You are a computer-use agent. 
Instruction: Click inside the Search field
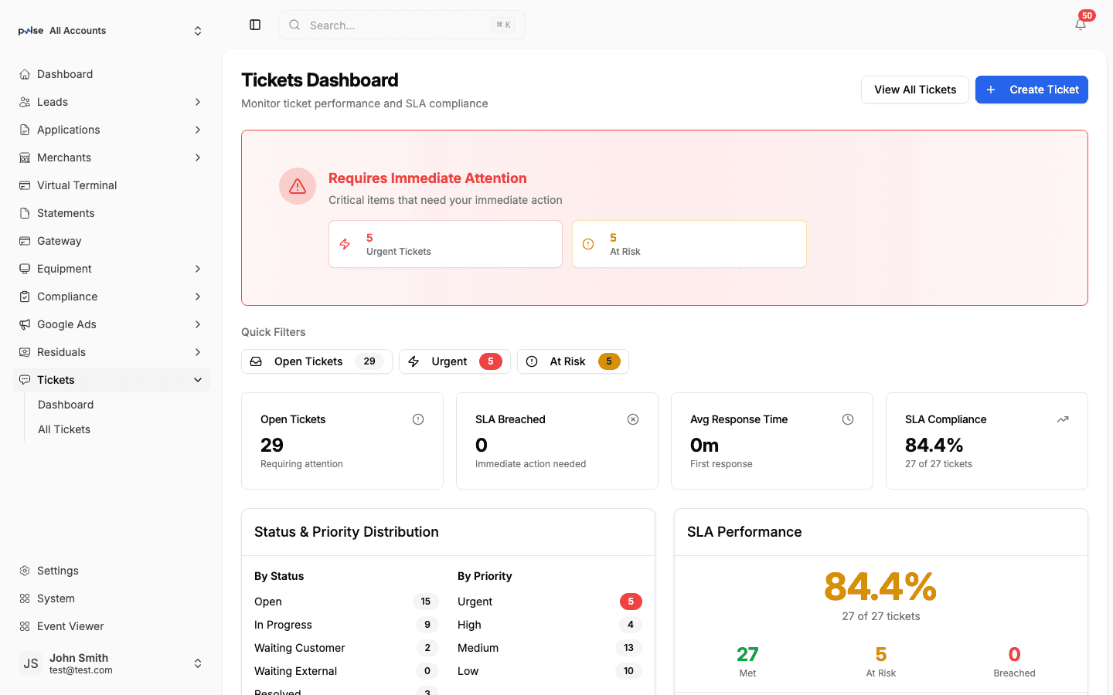(x=386, y=25)
